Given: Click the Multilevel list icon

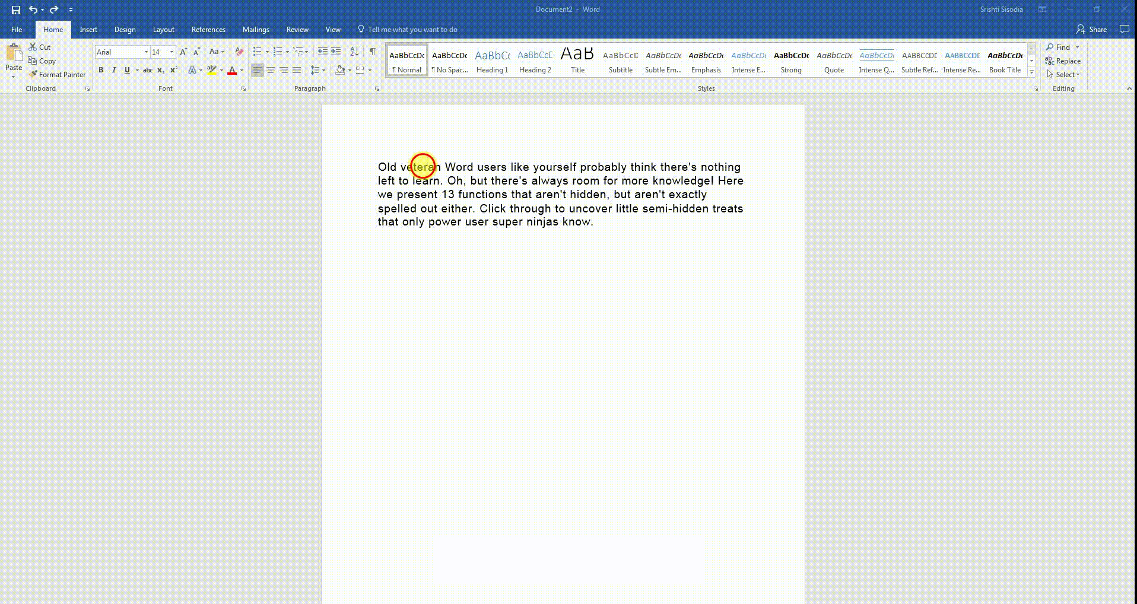Looking at the screenshot, I should point(298,52).
